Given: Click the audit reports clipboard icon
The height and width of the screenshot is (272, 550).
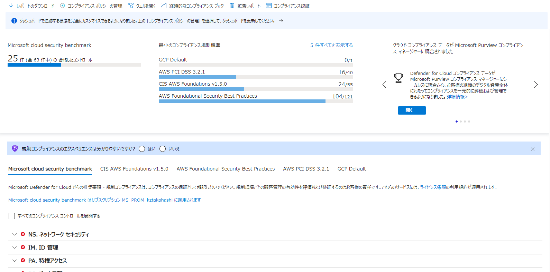Looking at the screenshot, I should 232,6.
